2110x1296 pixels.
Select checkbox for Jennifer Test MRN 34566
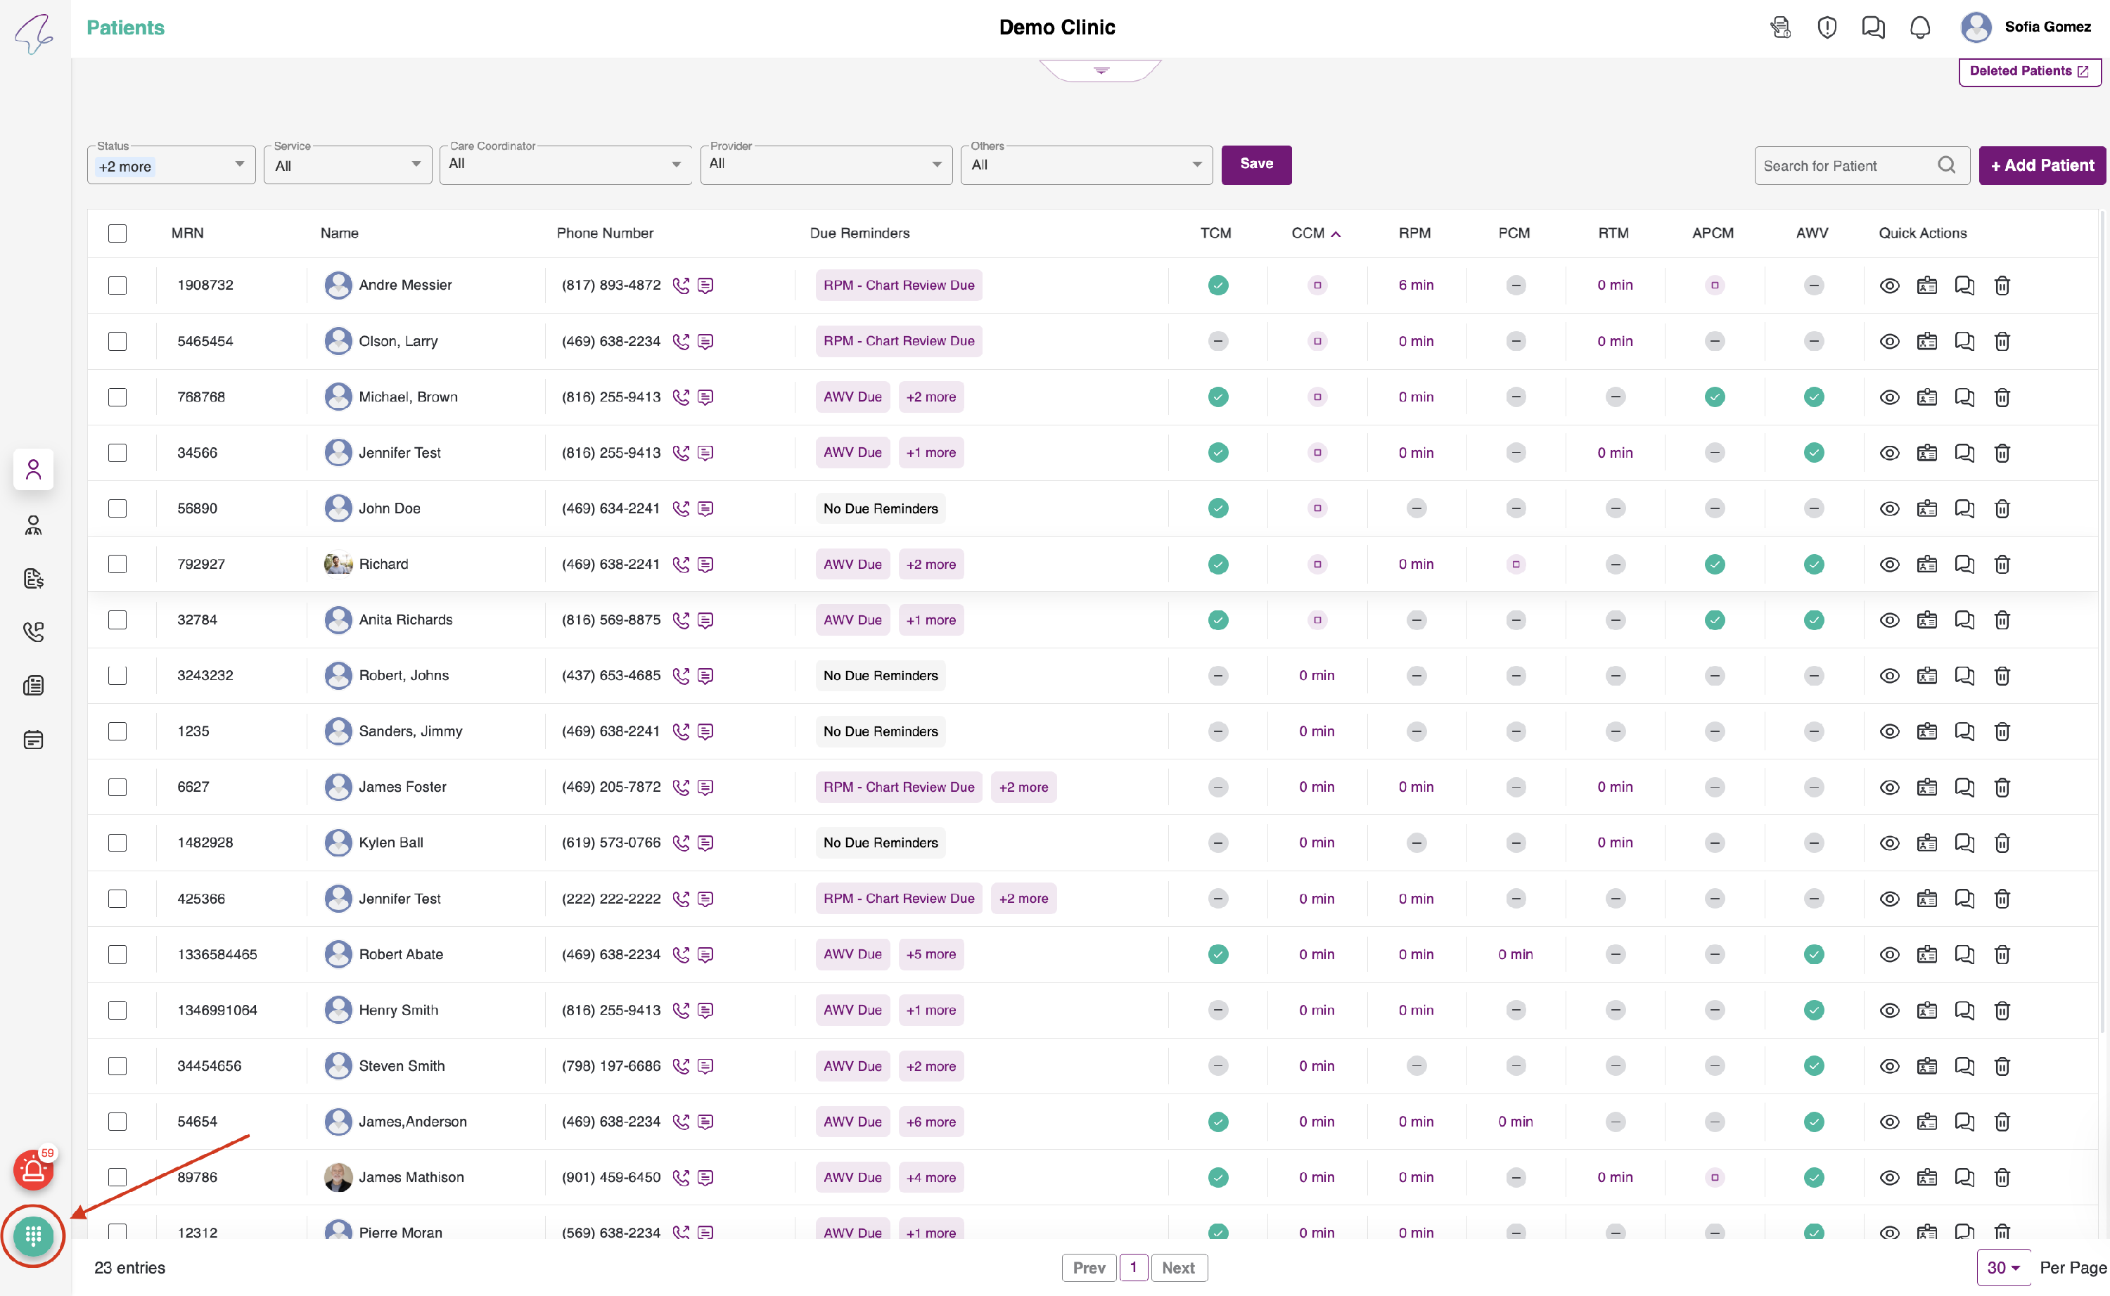click(117, 453)
